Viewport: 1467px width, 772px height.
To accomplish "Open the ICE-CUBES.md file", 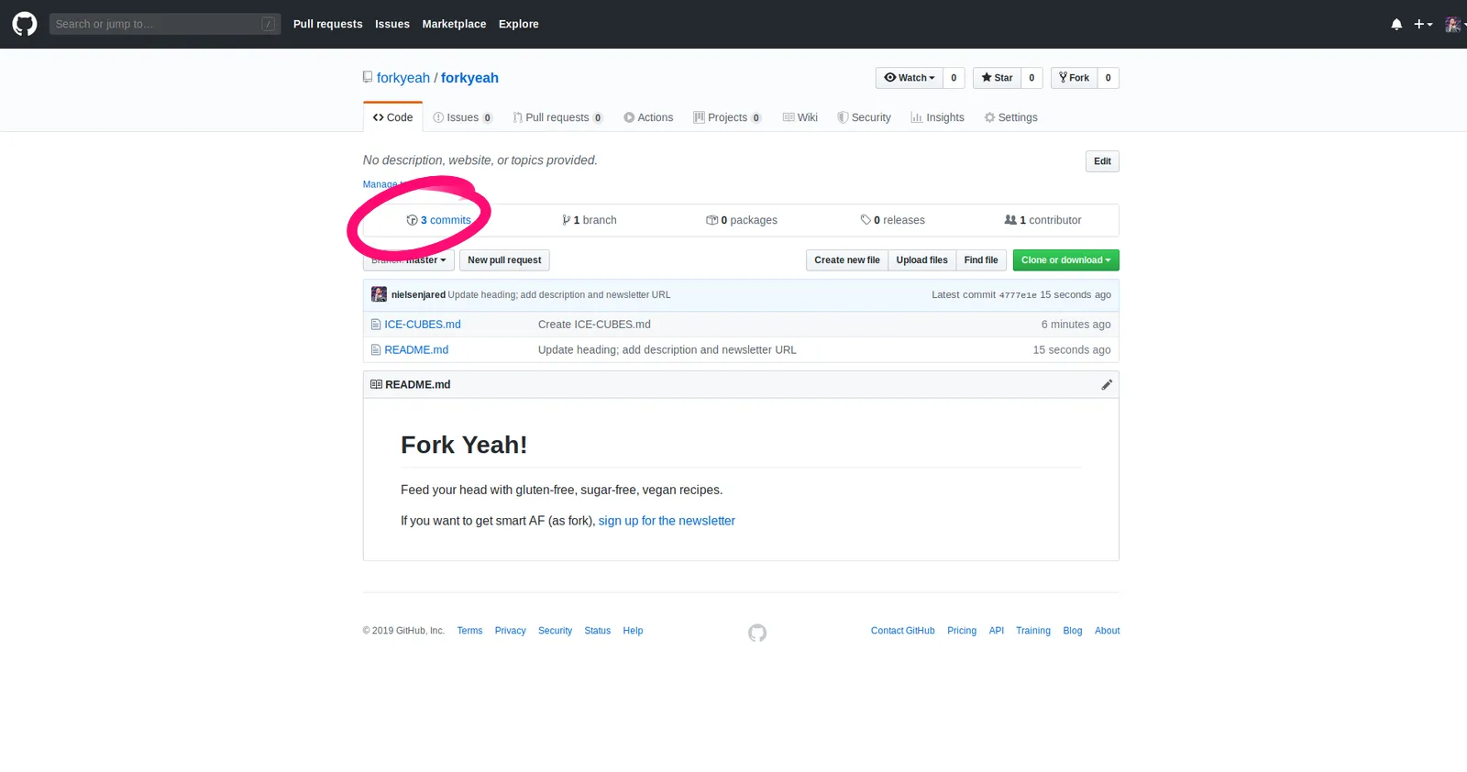I will click(423, 325).
